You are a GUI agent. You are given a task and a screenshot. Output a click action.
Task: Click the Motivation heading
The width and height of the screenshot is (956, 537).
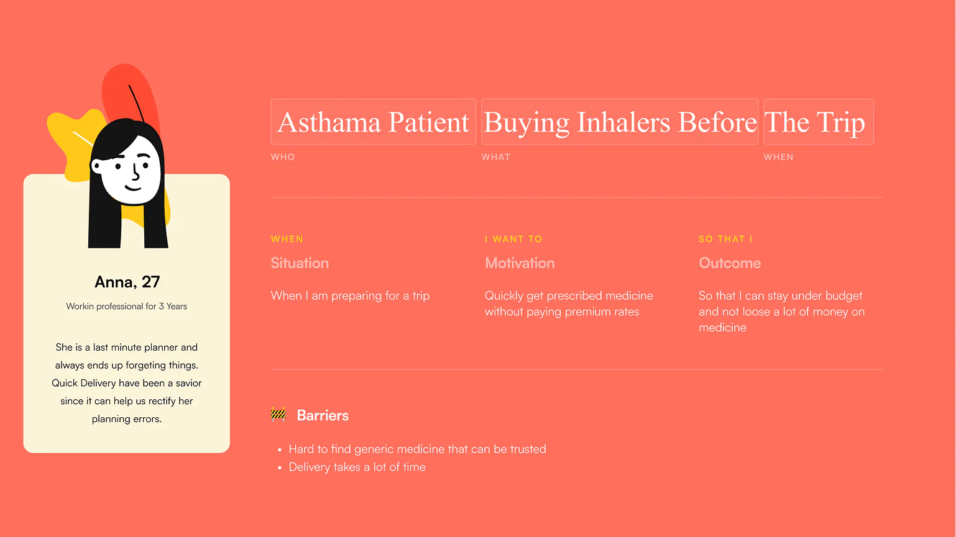(520, 263)
